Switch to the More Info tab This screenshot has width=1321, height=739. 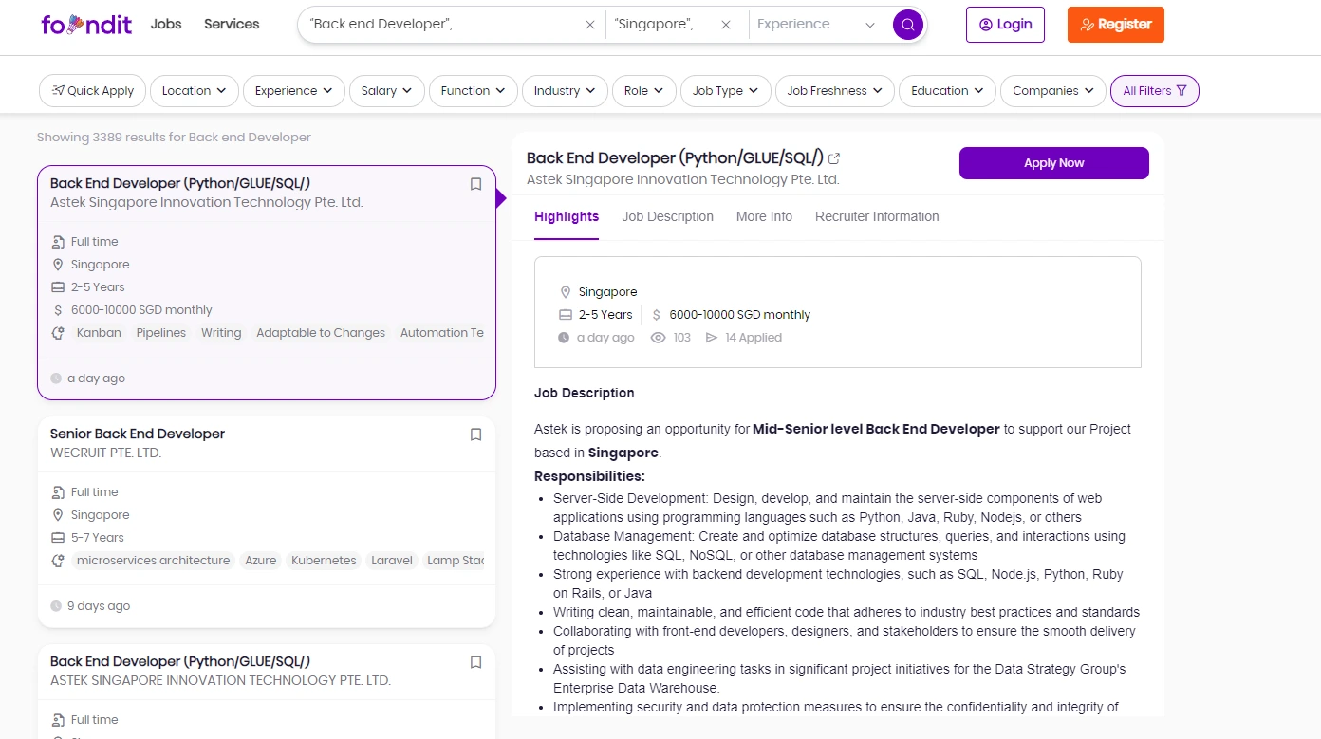(x=764, y=217)
